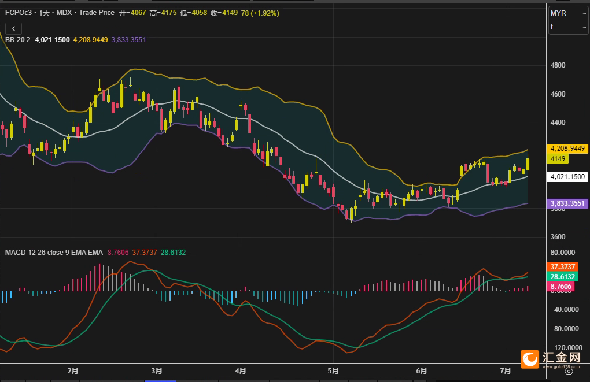Click the 4600 price axis label
This screenshot has height=382, width=590.
[x=558, y=94]
